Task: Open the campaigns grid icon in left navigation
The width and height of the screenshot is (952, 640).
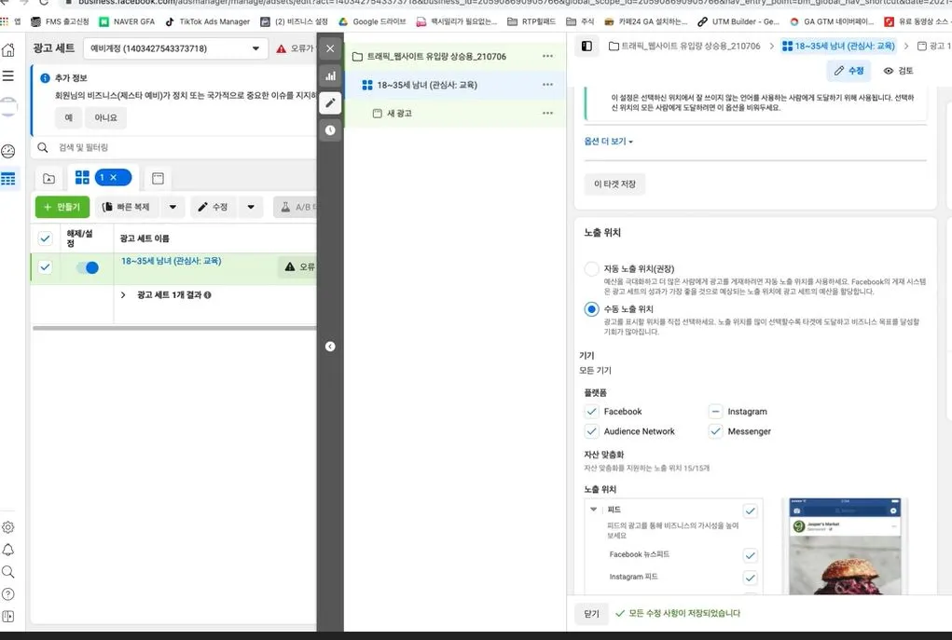Action: [x=8, y=177]
